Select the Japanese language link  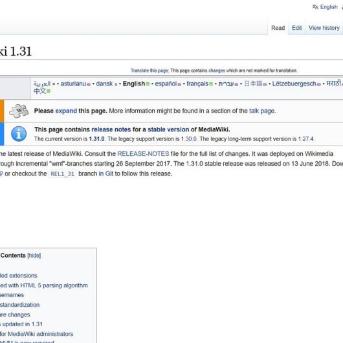coord(253,83)
